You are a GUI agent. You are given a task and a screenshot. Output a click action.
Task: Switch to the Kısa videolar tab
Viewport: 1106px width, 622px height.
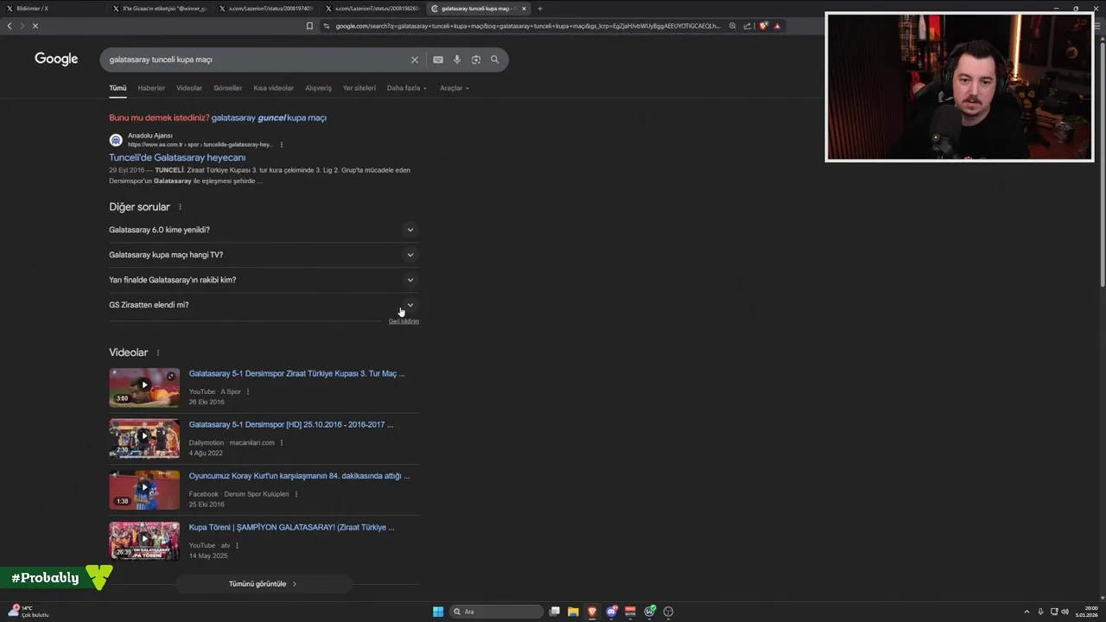pyautogui.click(x=274, y=88)
